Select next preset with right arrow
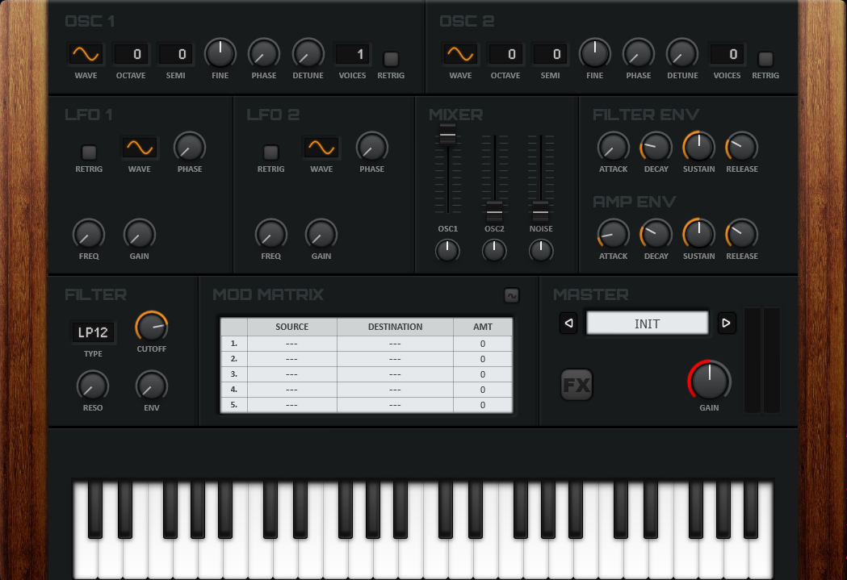Screen dimensions: 847x580 tap(727, 323)
